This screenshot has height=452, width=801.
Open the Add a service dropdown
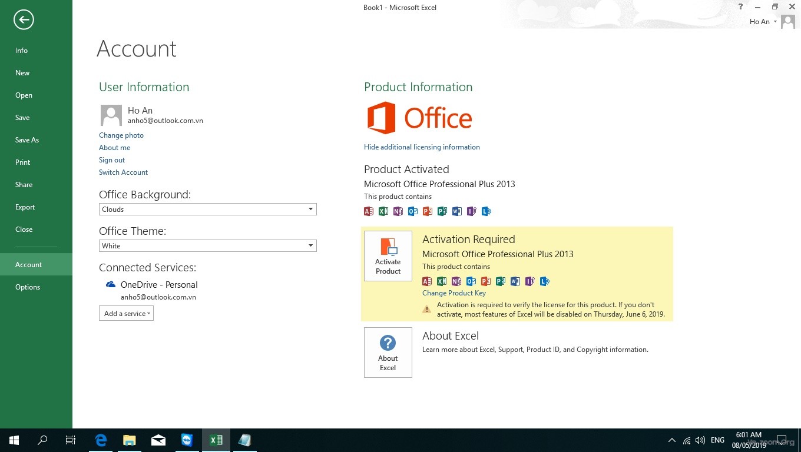pos(126,314)
